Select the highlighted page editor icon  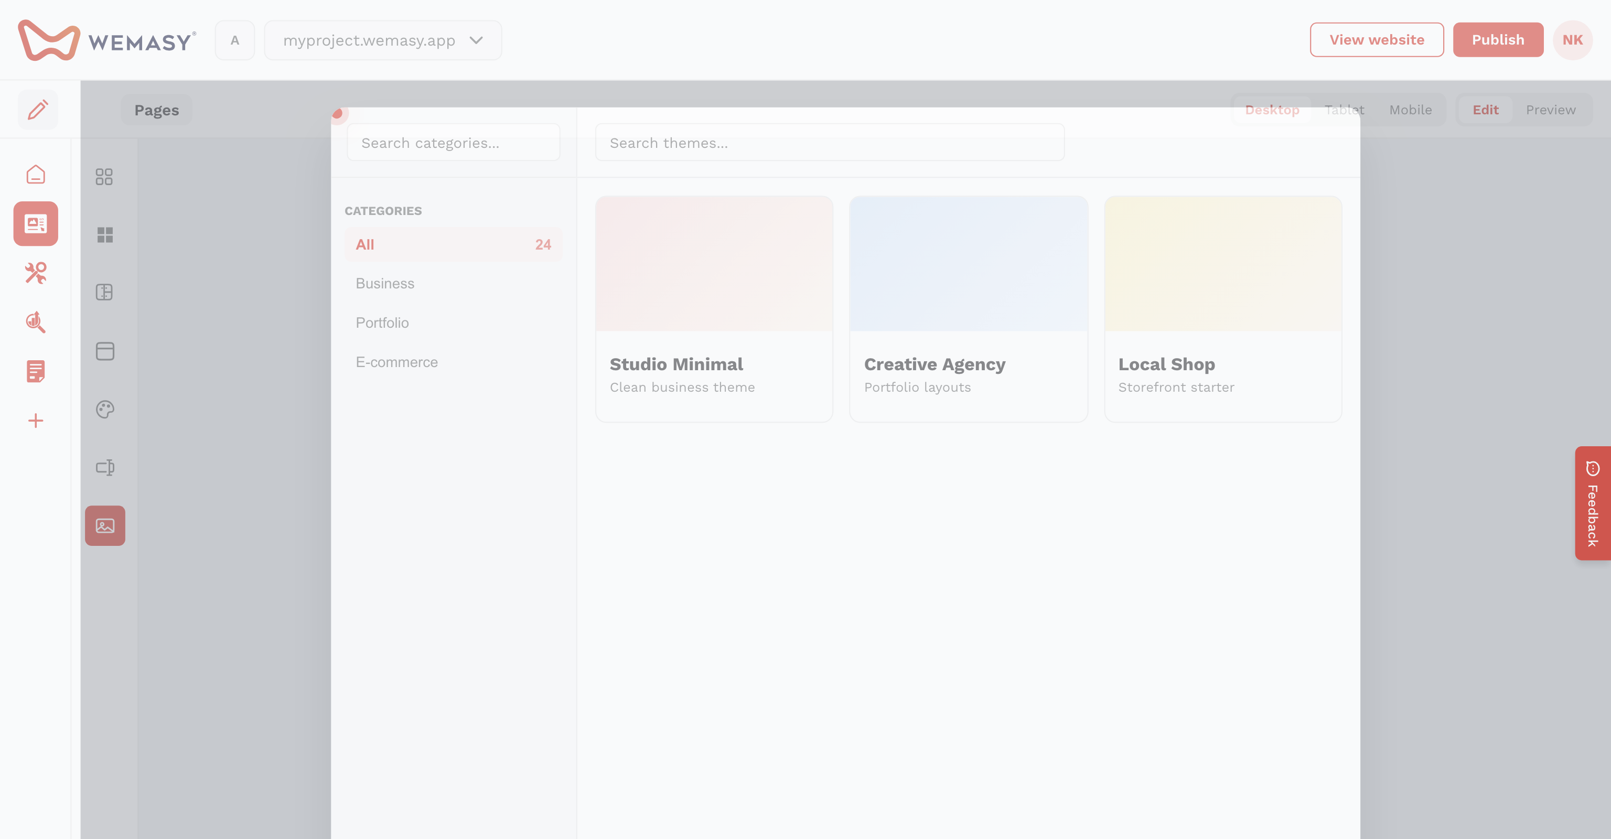tap(36, 223)
